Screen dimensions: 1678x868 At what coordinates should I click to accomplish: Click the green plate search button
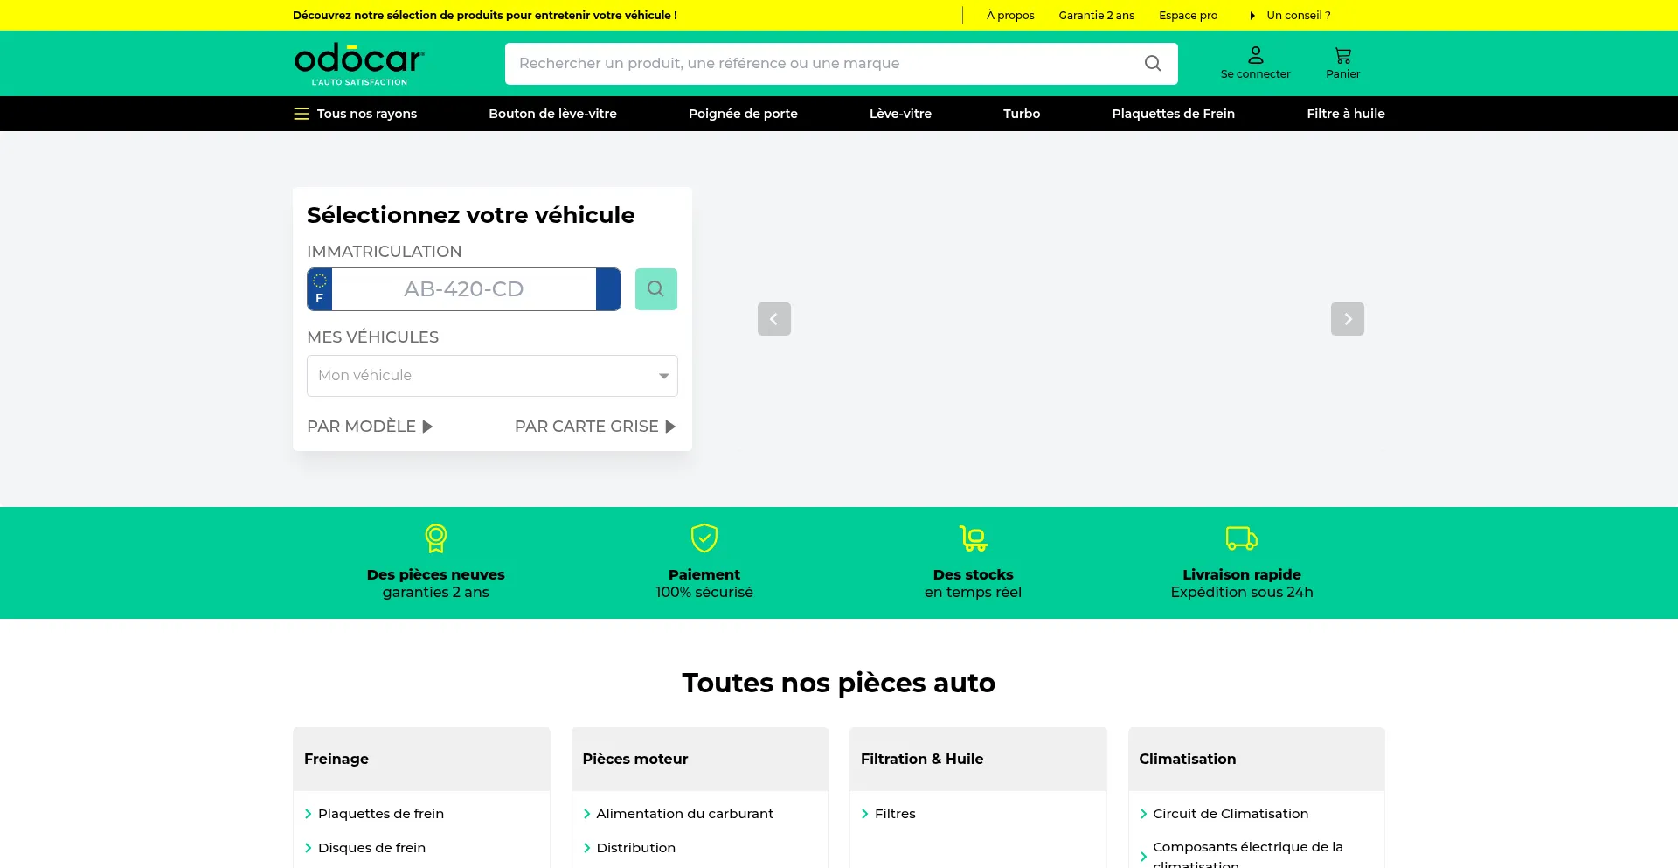(656, 289)
